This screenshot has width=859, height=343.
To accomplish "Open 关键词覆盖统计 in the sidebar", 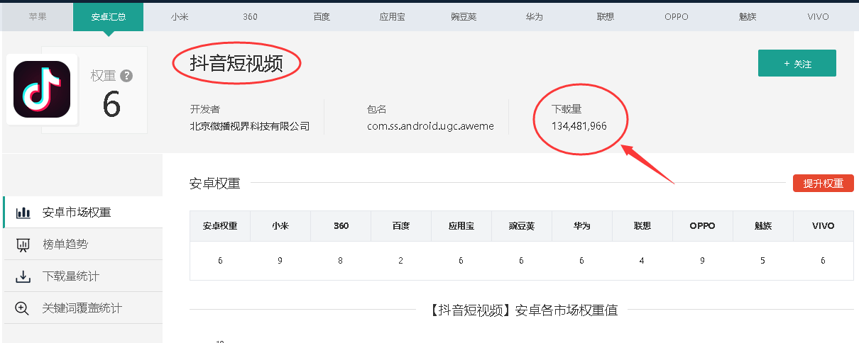I will 82,308.
